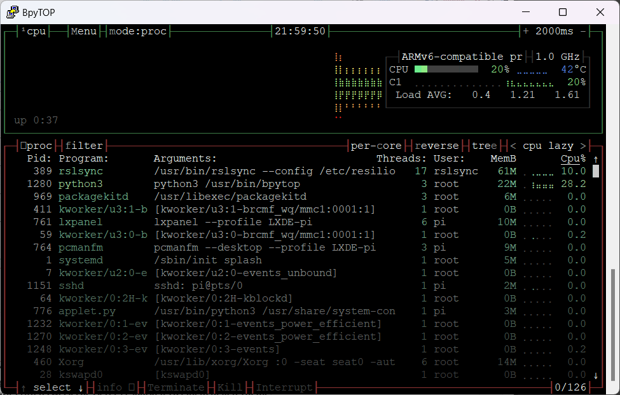Click the MemB column header
This screenshot has width=620, height=395.
pyautogui.click(x=504, y=158)
